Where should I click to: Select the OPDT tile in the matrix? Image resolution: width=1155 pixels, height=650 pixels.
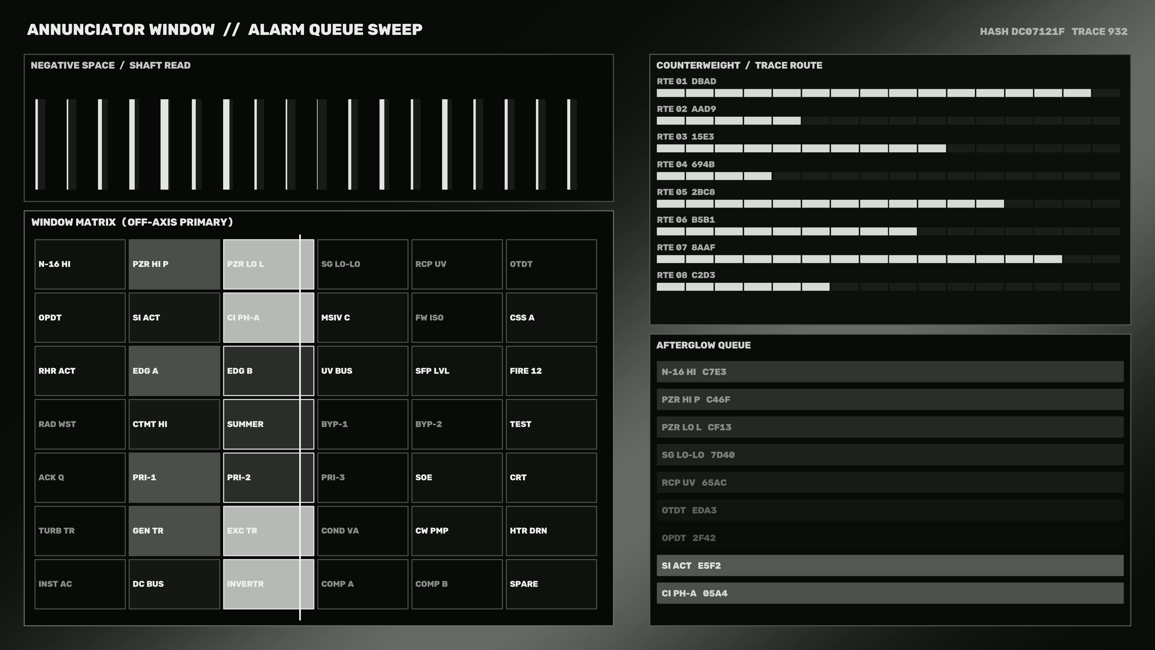[x=80, y=317]
